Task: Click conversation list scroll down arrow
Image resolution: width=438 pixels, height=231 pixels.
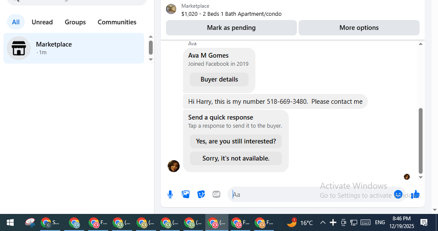Action: 151,59
